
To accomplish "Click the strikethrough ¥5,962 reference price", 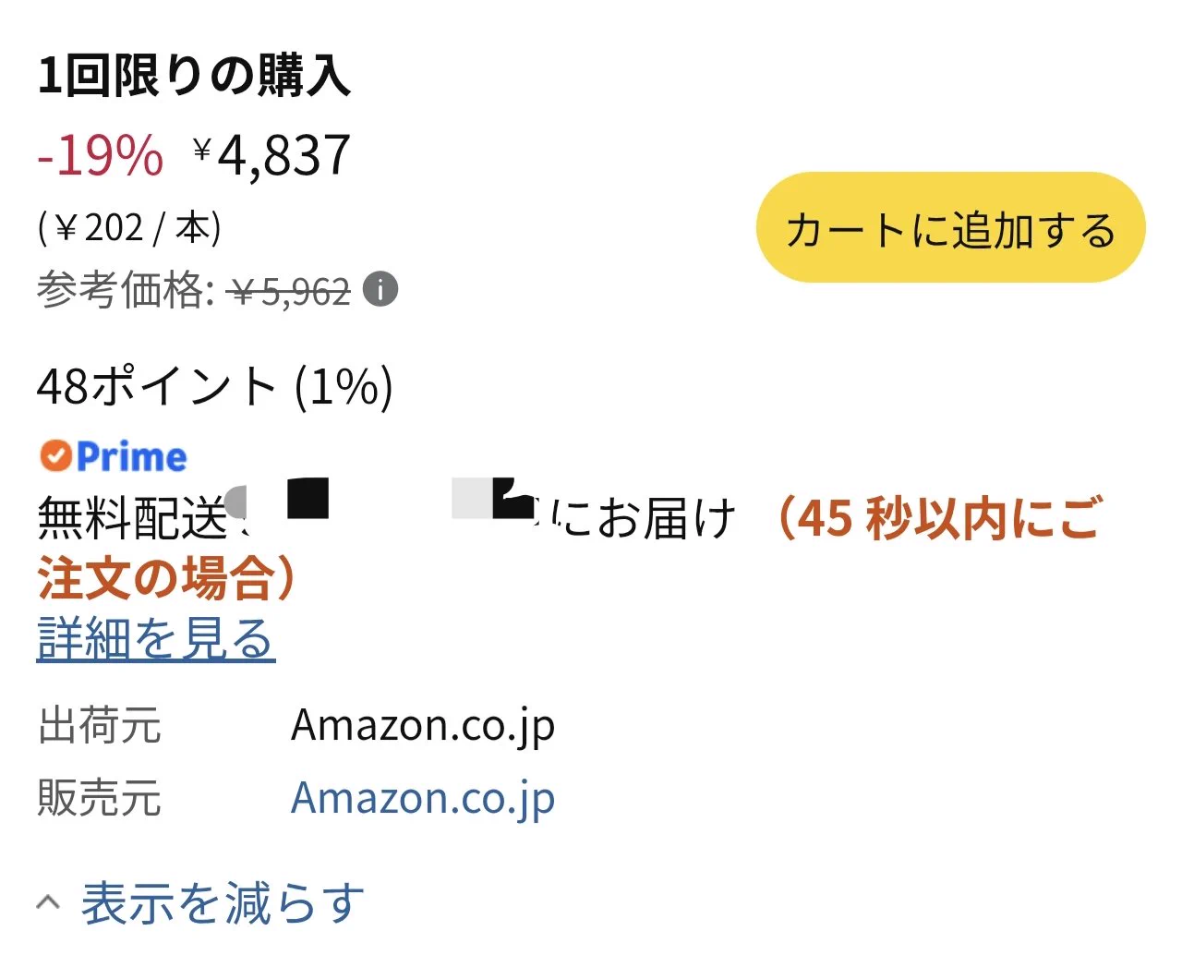I will tap(290, 293).
